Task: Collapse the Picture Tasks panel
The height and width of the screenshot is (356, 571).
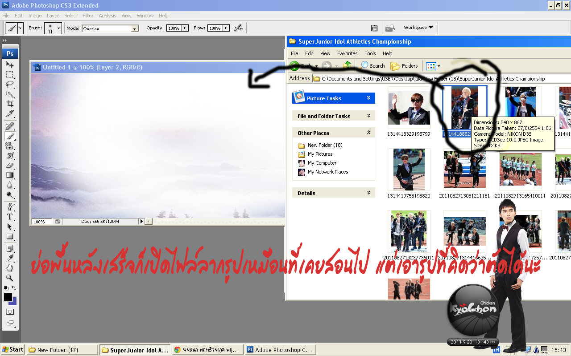Action: click(368, 98)
